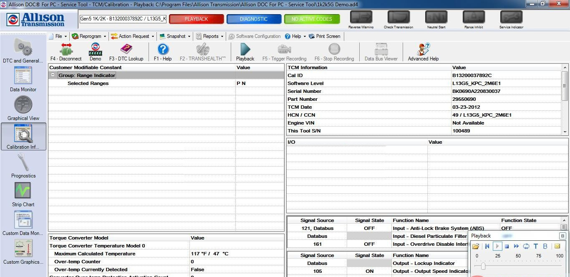The height and width of the screenshot is (277, 570).
Task: Toggle bold text in the Playback panel
Action: tap(545, 246)
